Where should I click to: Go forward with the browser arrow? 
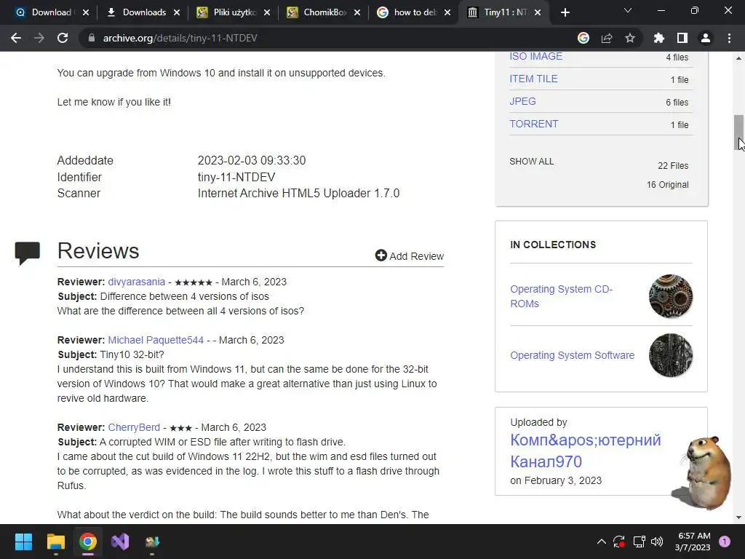point(39,38)
